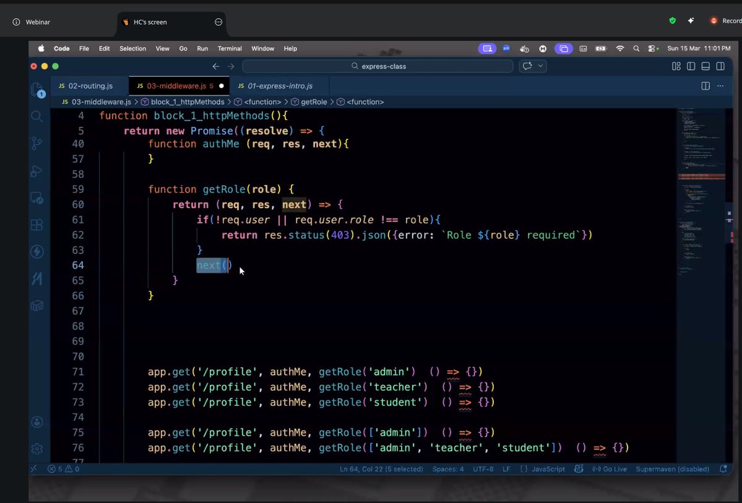Open the View menu

pyautogui.click(x=162, y=48)
